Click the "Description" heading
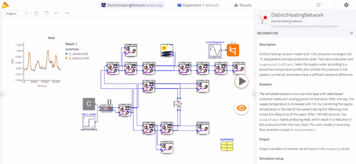The height and width of the screenshot is (164, 356). point(267,44)
